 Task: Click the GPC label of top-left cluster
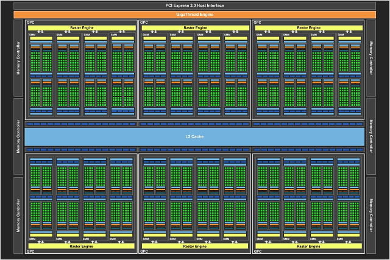[30, 23]
